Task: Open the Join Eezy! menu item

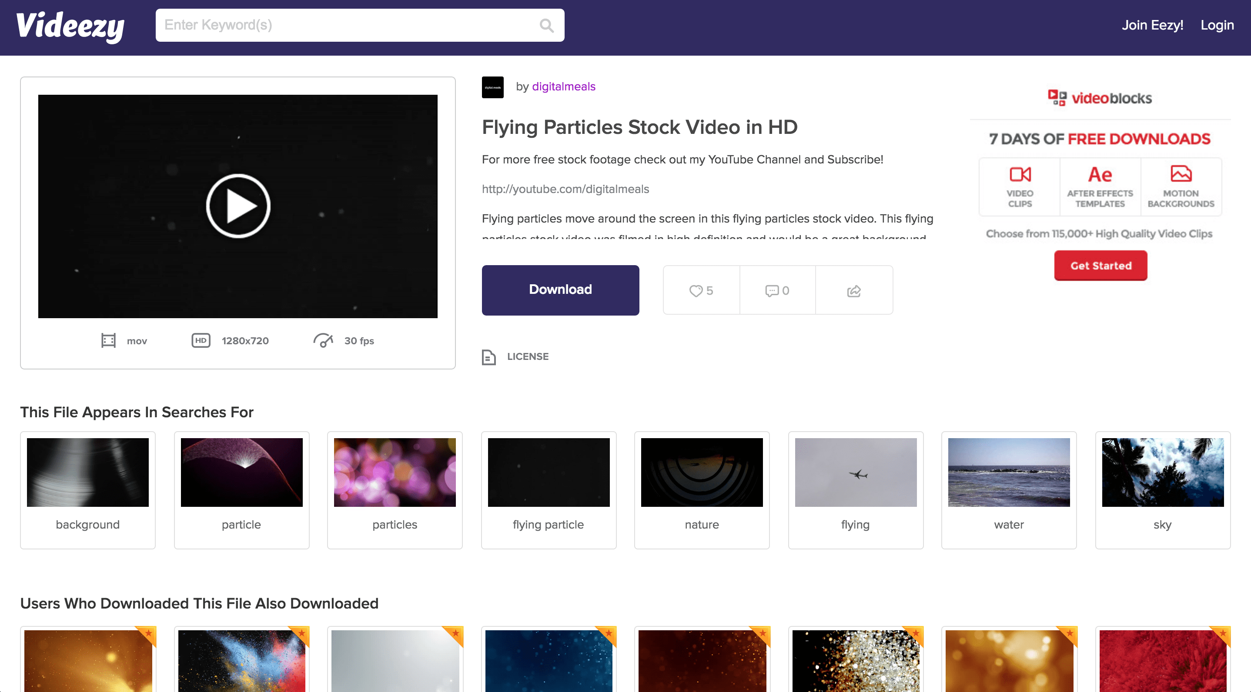Action: coord(1152,25)
